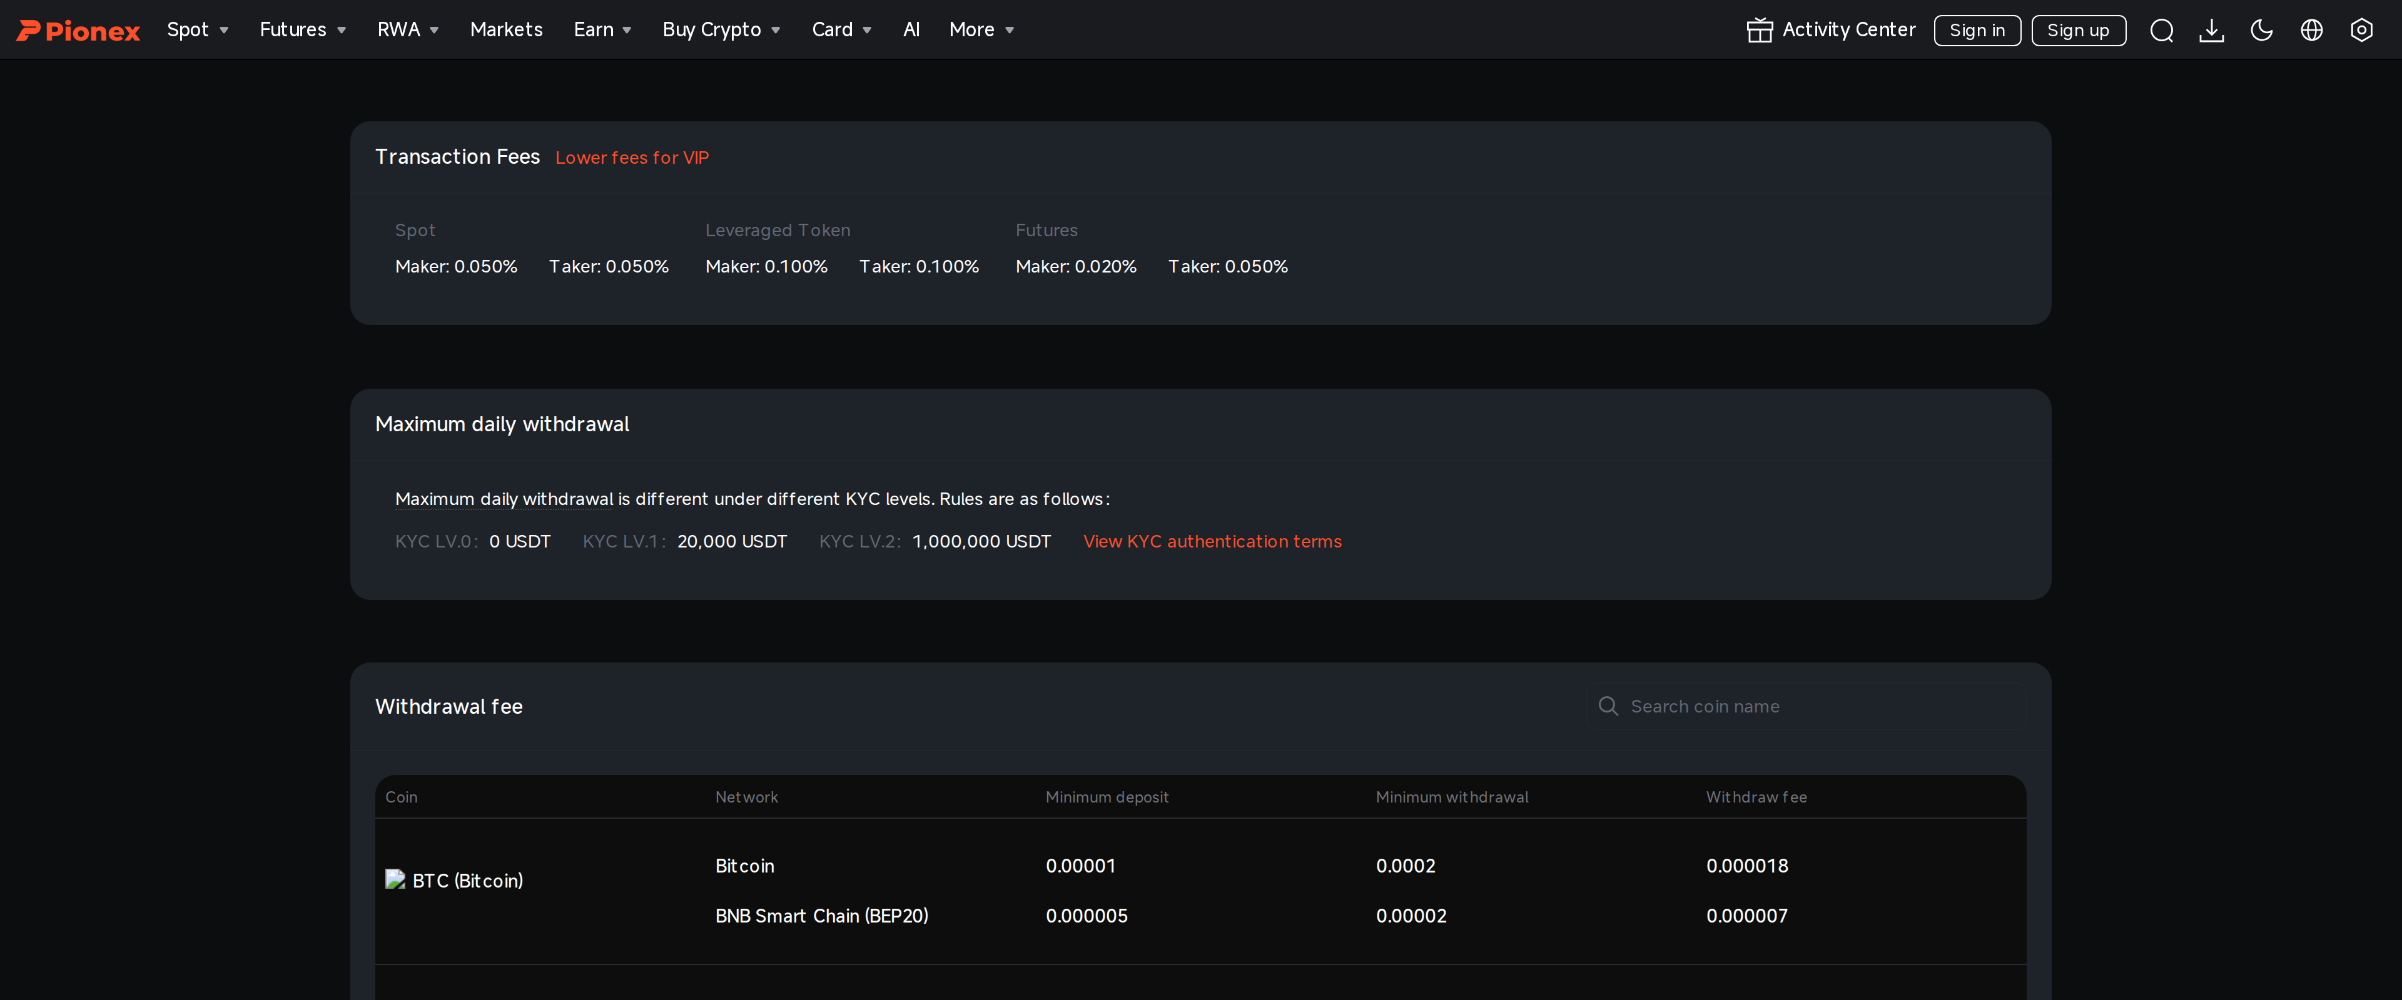Click the Maximum daily withdrawal underlined text
Image resolution: width=2402 pixels, height=1000 pixels.
(504, 499)
